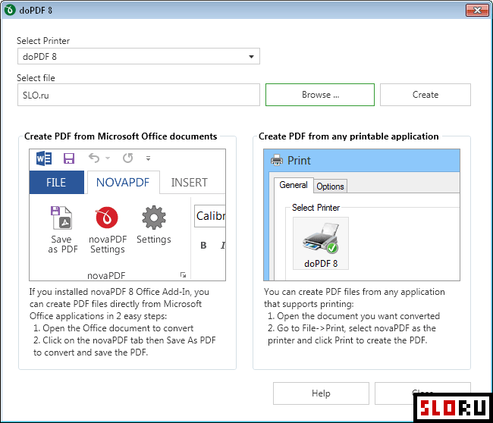
Task: Toggle Italic formatting button
Action: pos(222,246)
